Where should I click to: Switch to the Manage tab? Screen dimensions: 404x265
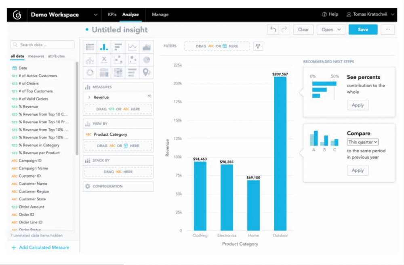160,15
